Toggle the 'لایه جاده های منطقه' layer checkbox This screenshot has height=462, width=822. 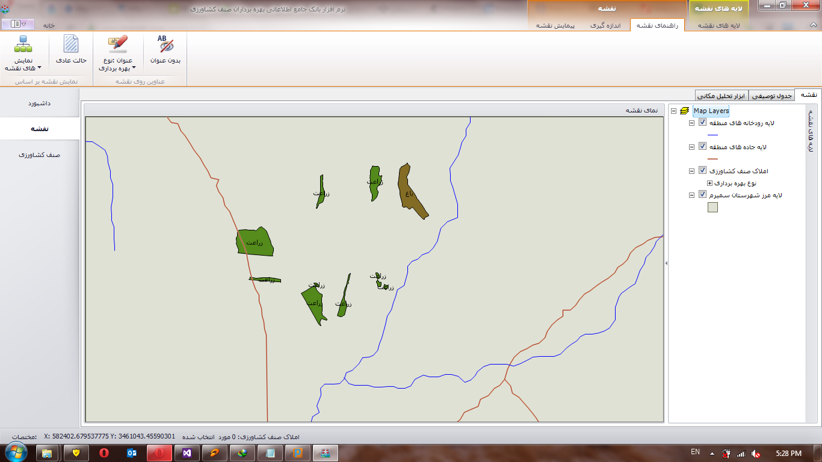click(x=702, y=147)
